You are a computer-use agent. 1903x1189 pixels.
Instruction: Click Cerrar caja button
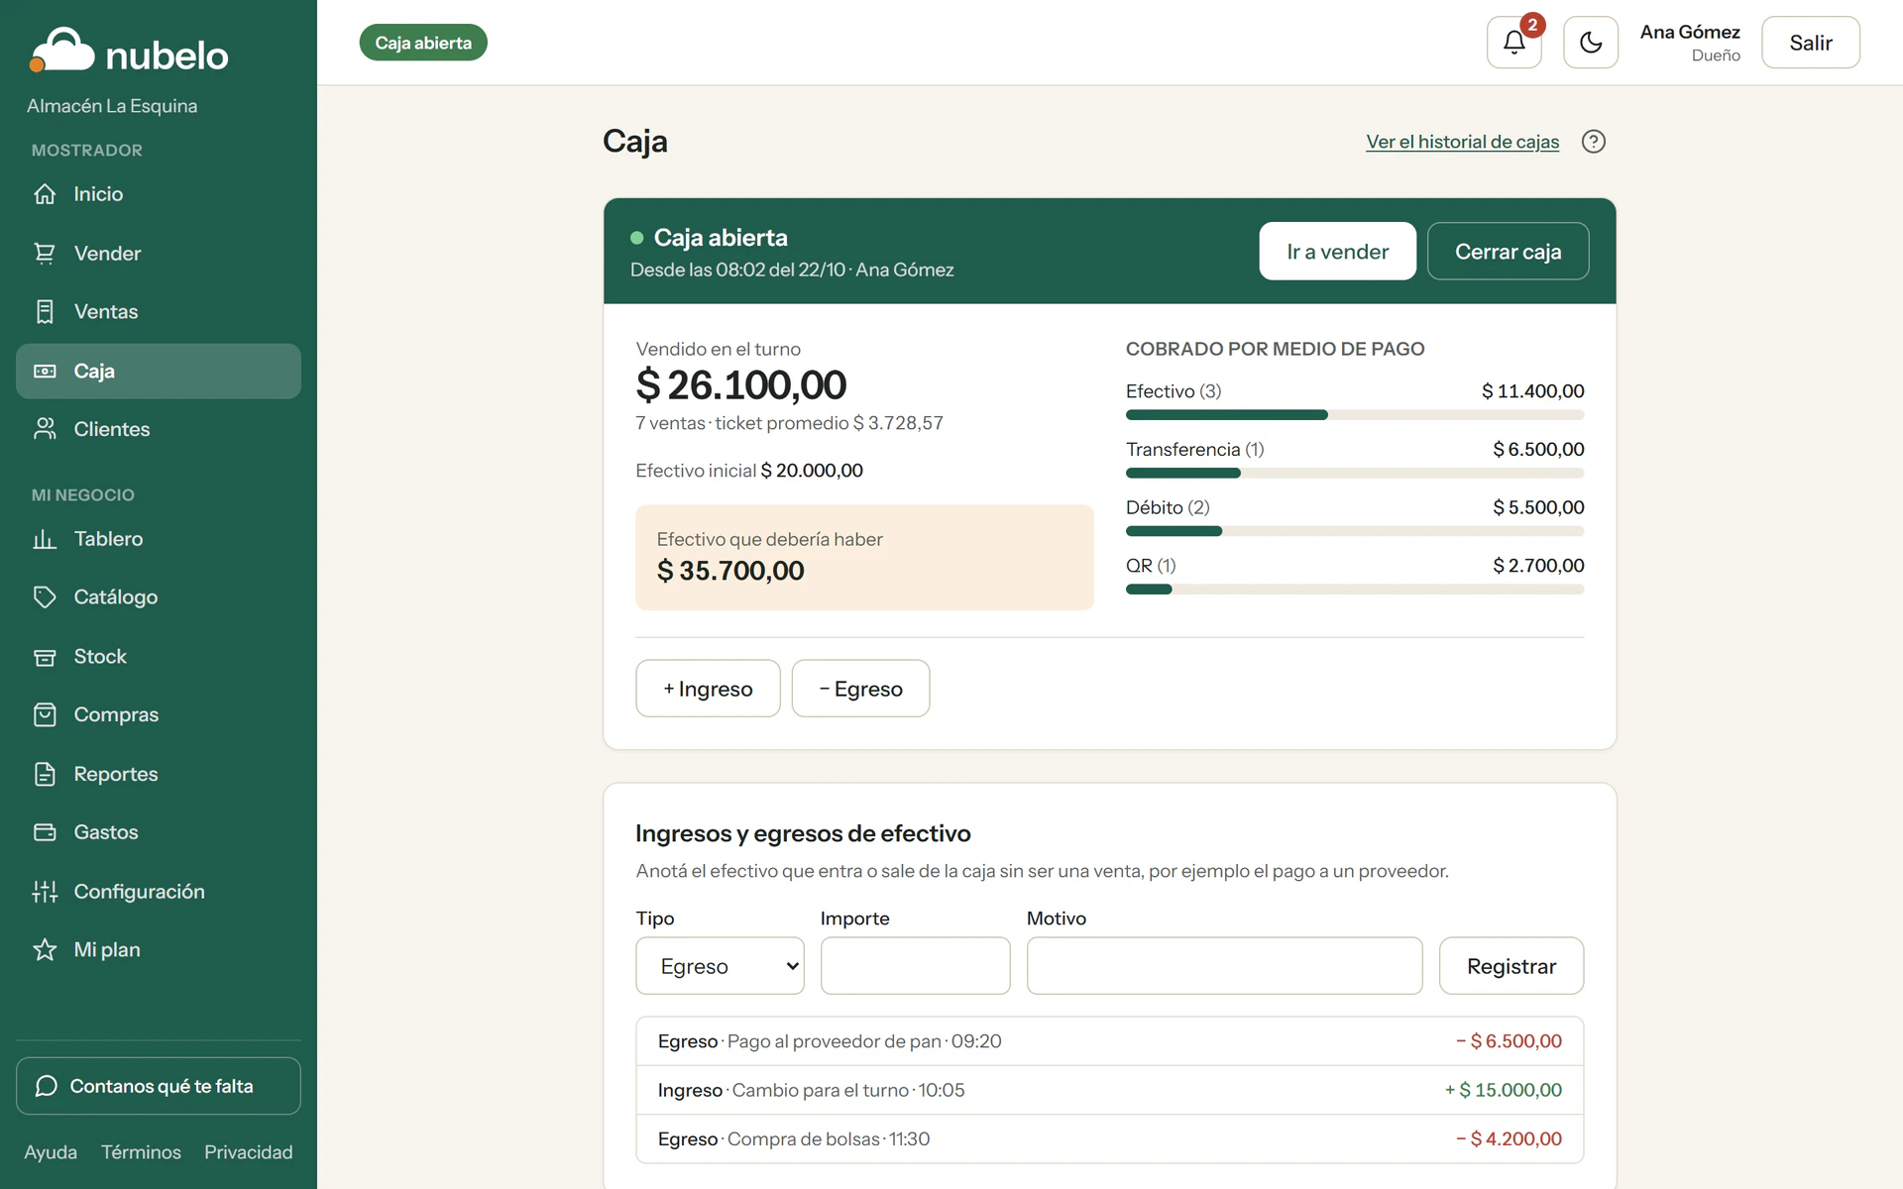tap(1508, 252)
